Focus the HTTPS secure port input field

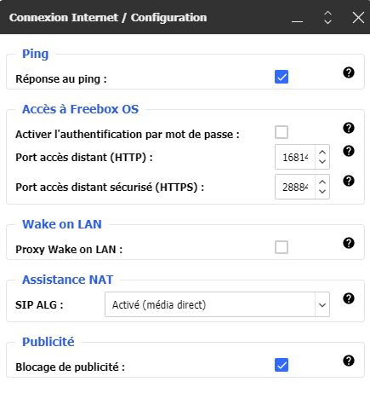tap(295, 187)
